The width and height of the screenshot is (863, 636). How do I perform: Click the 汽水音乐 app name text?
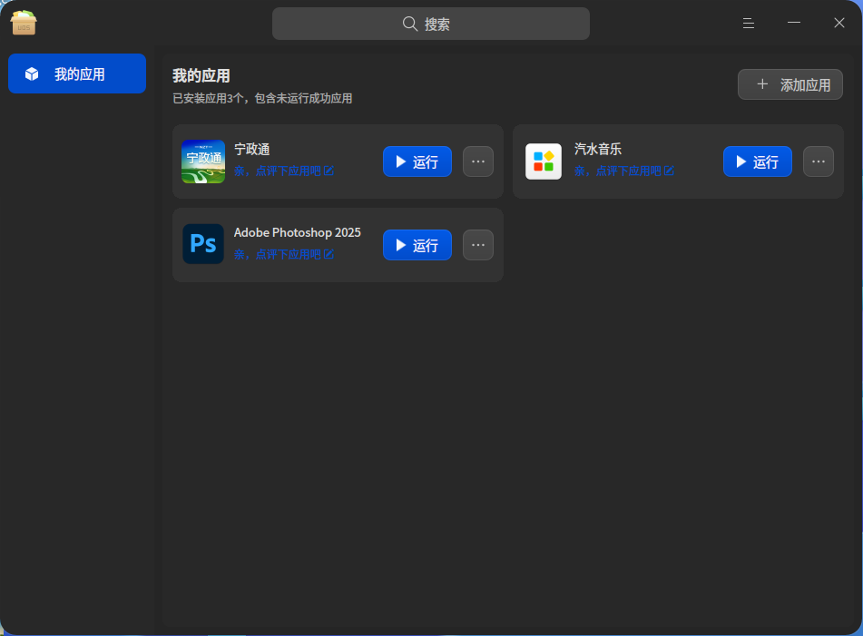click(598, 149)
